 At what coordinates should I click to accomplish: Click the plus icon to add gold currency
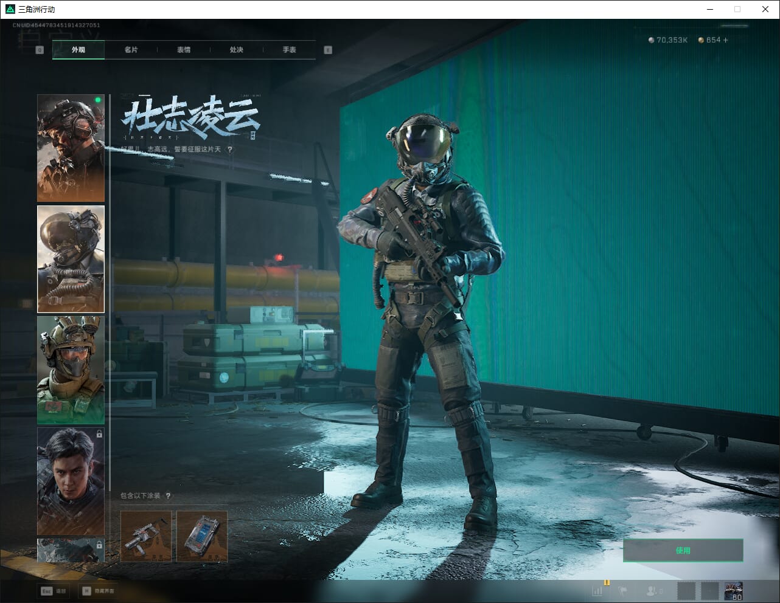(725, 40)
